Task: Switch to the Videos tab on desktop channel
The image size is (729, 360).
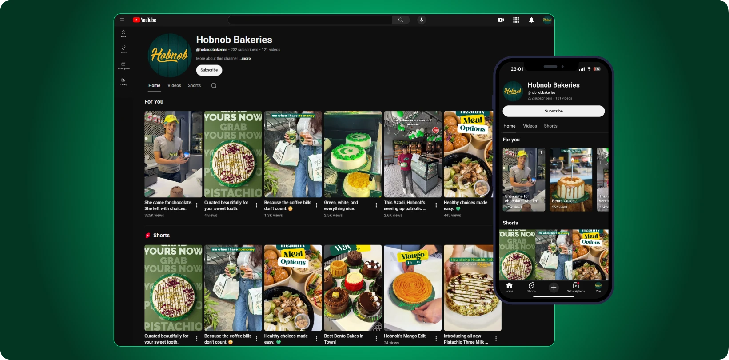Action: pos(174,86)
